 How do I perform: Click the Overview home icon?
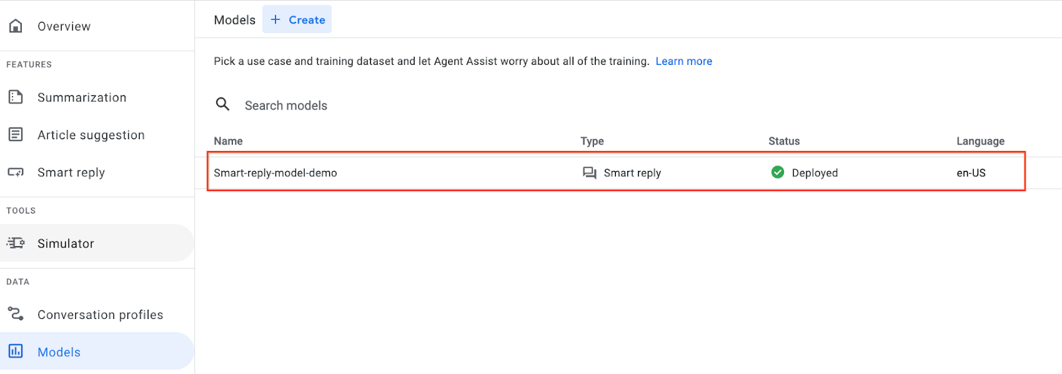point(15,26)
